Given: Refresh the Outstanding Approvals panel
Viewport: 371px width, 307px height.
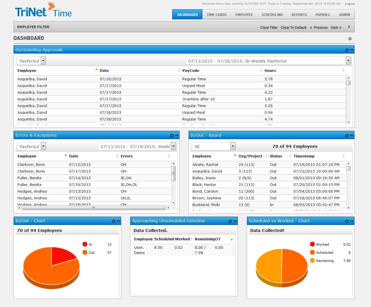Looking at the screenshot, I should pyautogui.click(x=347, y=50).
